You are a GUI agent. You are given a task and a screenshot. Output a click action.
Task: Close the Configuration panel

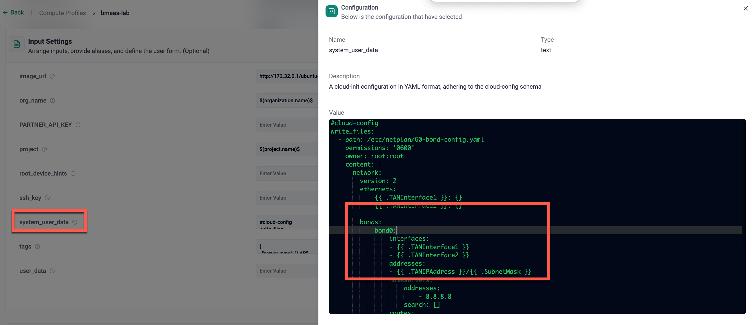click(x=746, y=8)
